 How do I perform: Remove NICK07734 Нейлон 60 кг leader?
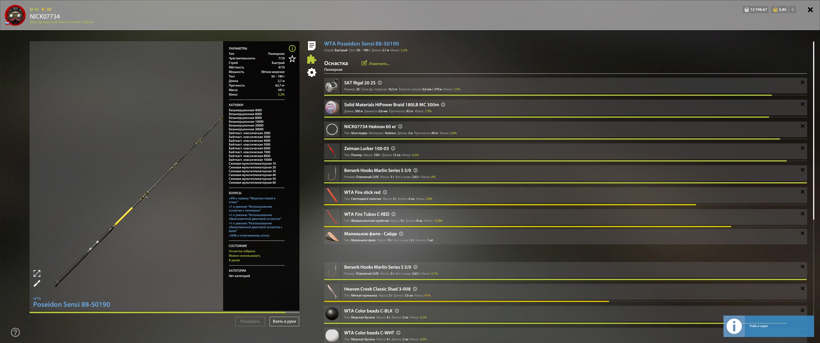point(802,126)
